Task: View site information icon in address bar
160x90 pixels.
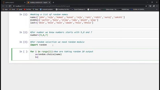Action: [14, 6]
